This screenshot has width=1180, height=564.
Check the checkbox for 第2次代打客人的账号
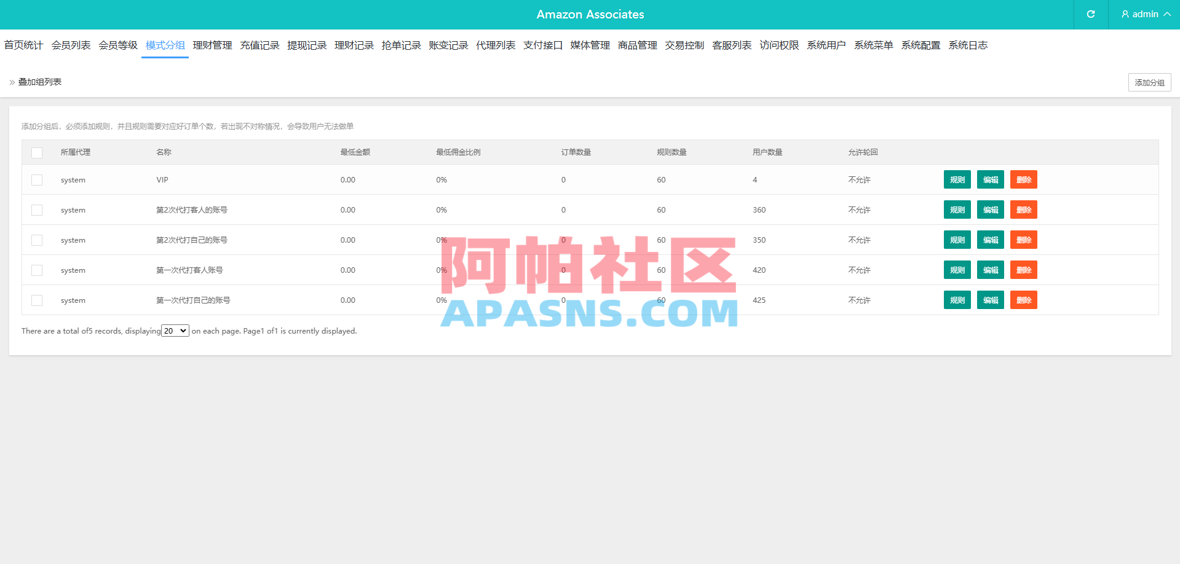(x=37, y=210)
